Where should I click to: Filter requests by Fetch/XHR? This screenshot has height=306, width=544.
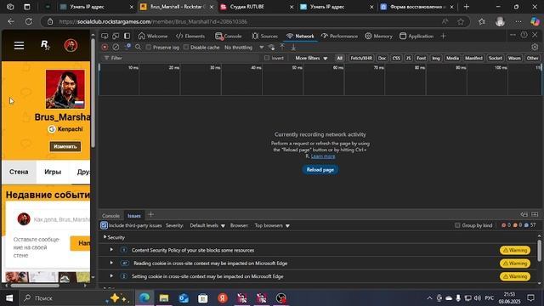click(x=360, y=58)
